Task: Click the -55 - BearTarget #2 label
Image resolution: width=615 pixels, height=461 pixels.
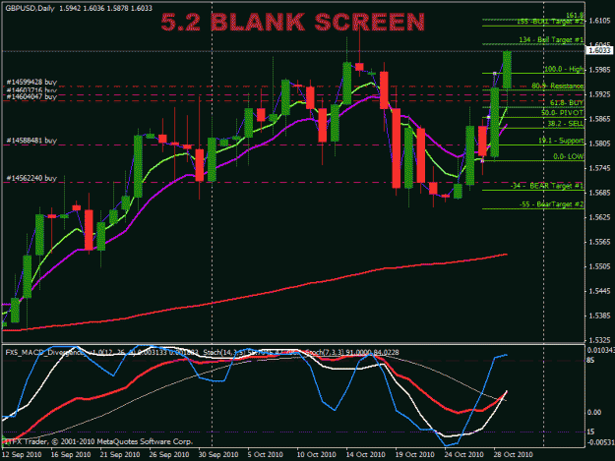Action: [x=551, y=204]
